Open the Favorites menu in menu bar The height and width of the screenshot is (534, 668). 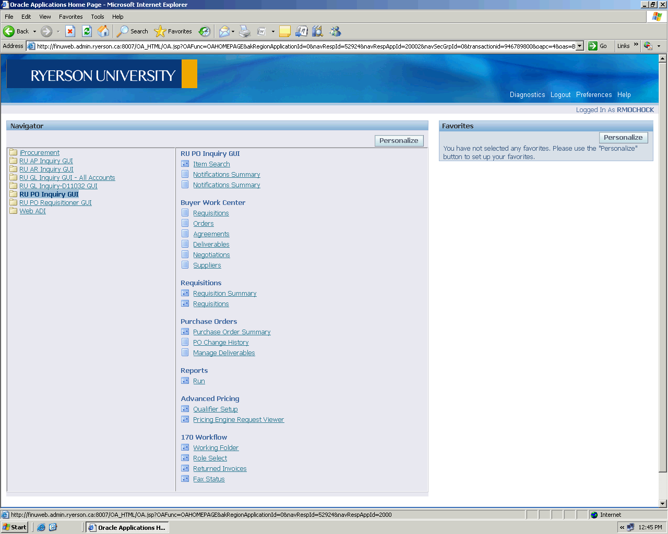tap(70, 17)
